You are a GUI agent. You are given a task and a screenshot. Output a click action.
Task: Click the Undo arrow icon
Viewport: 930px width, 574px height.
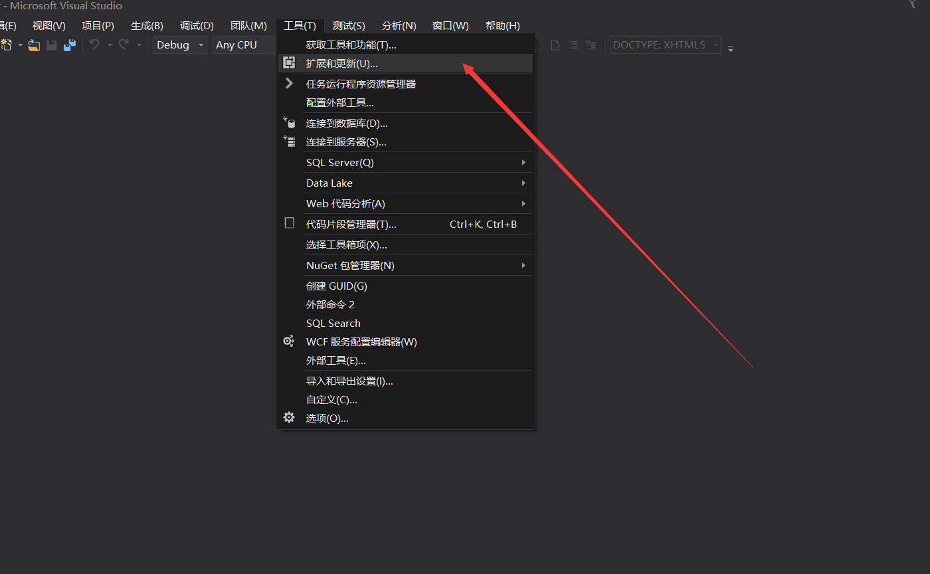94,45
